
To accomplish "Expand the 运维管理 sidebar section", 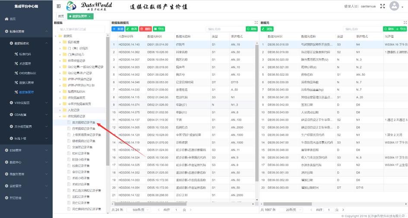I will 47,186.
